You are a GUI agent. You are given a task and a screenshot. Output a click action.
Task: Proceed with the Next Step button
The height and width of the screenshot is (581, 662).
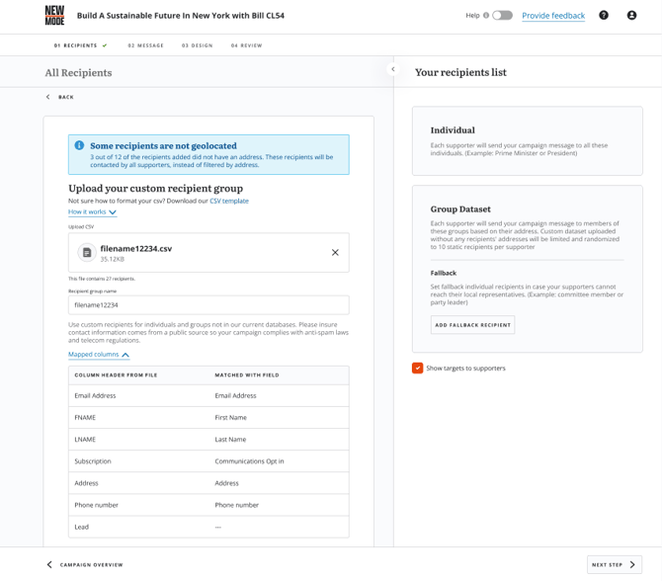614,564
